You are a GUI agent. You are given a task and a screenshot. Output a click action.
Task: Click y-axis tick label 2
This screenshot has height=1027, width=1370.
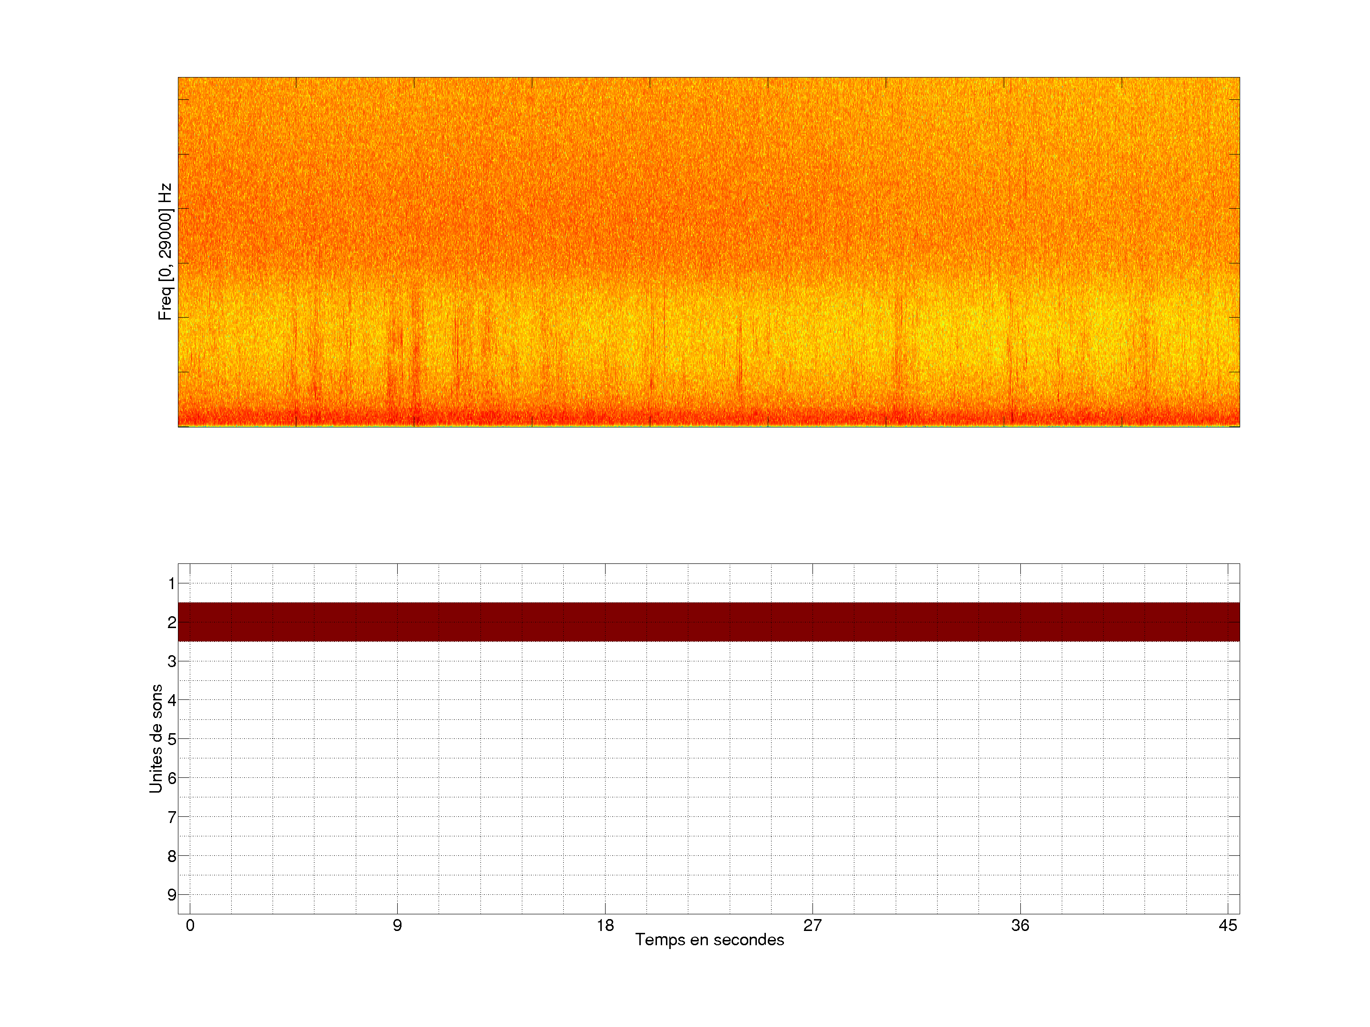172,622
